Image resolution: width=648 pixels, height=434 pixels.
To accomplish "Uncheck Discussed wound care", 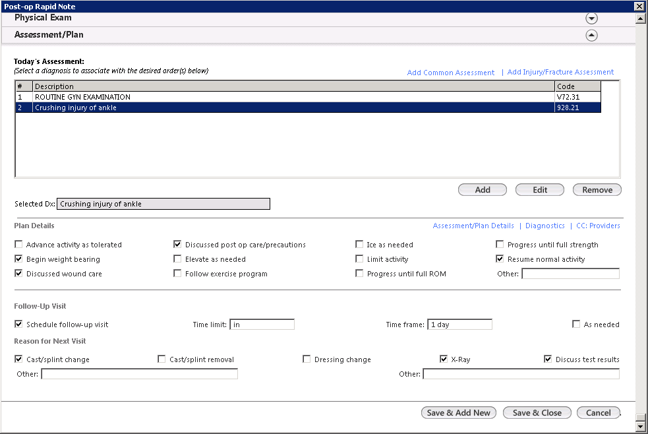I will tap(18, 273).
